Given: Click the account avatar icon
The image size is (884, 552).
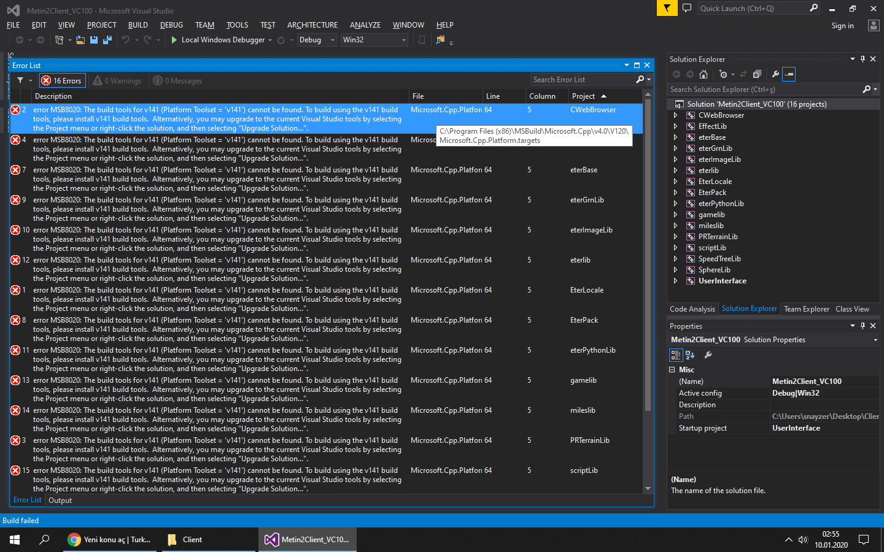Looking at the screenshot, I should click(x=874, y=25).
